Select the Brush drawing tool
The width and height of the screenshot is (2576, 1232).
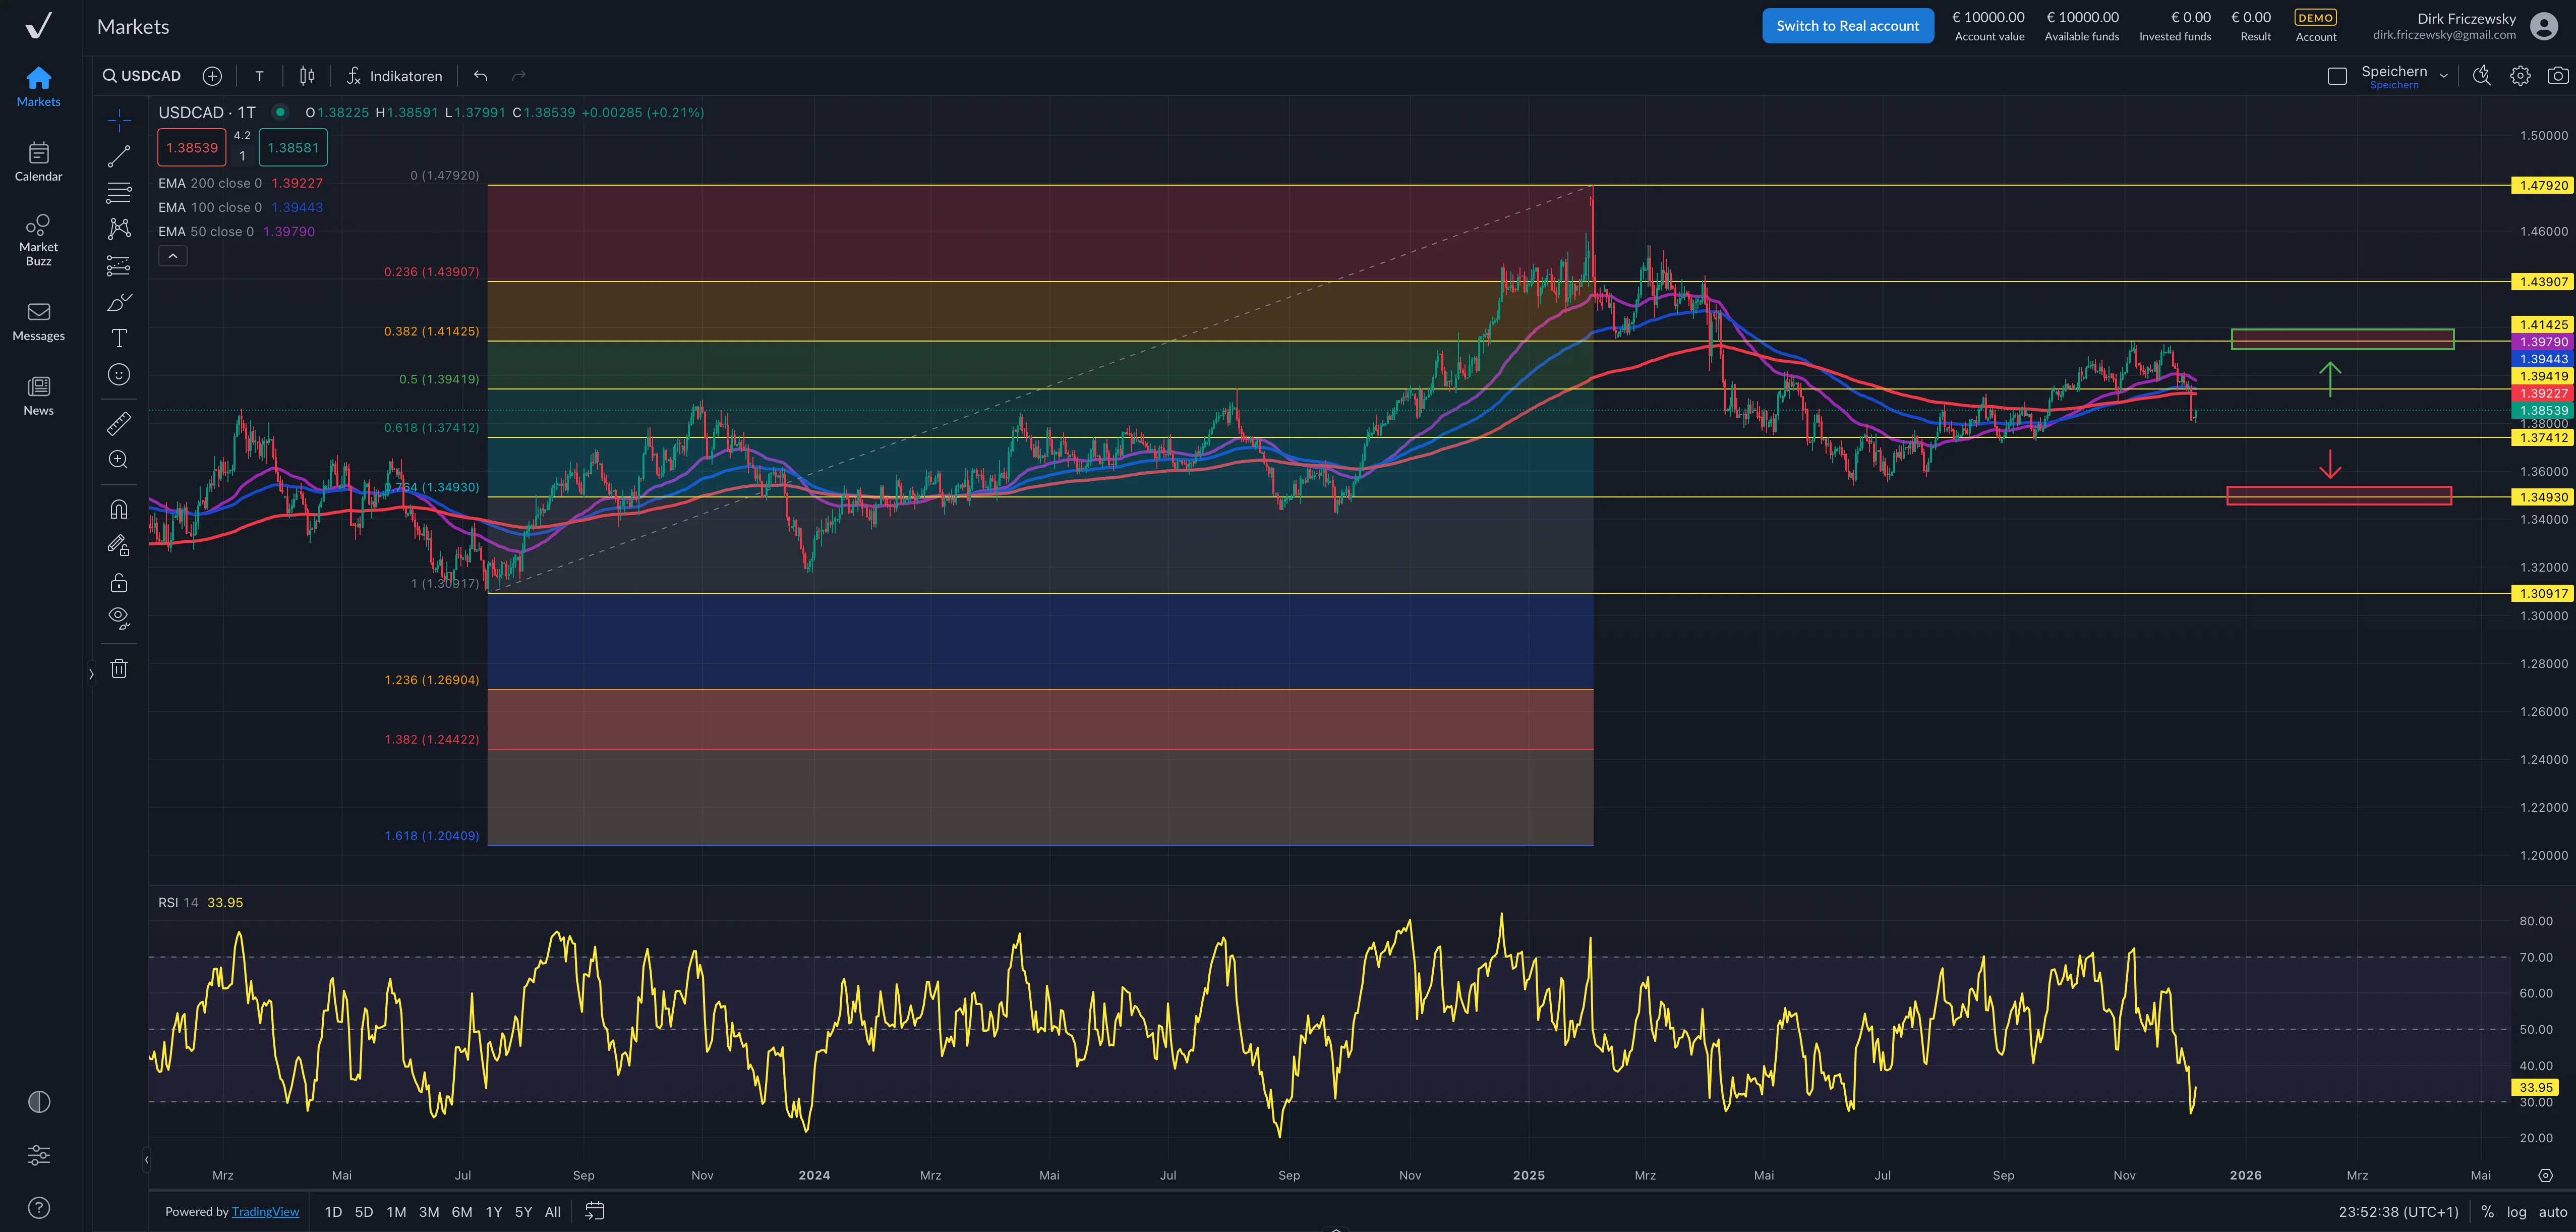point(119,301)
